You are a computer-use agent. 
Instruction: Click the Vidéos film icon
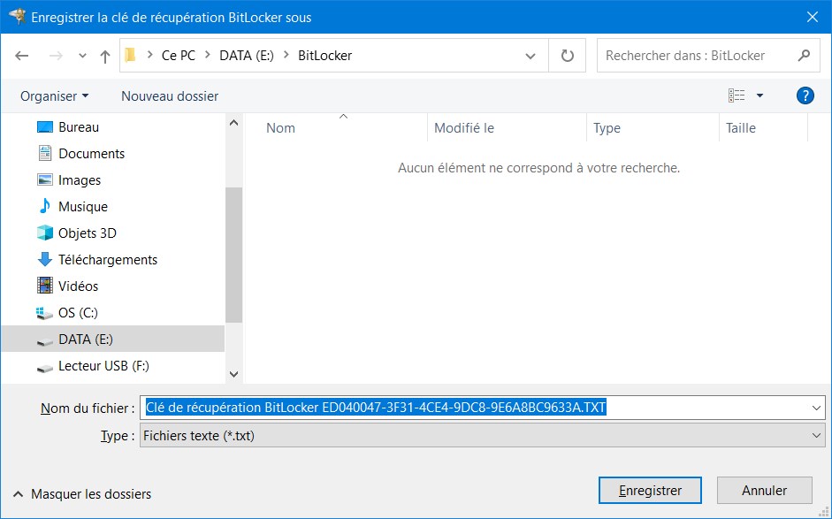45,286
